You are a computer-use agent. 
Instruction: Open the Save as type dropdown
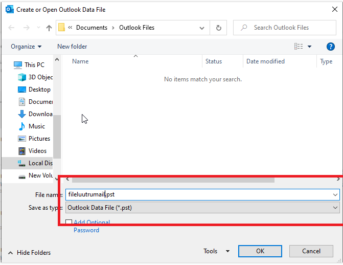tap(202, 208)
